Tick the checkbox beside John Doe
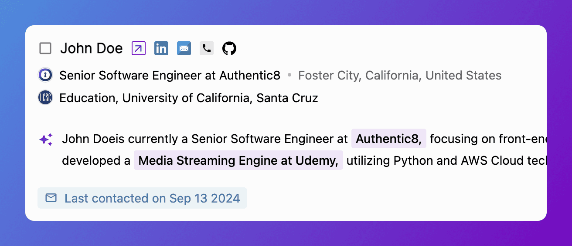Image resolution: width=572 pixels, height=246 pixels. point(45,48)
